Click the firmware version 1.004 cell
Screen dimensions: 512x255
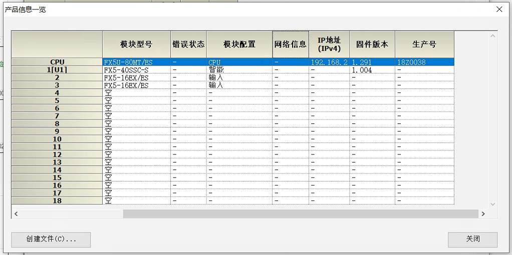click(x=372, y=70)
